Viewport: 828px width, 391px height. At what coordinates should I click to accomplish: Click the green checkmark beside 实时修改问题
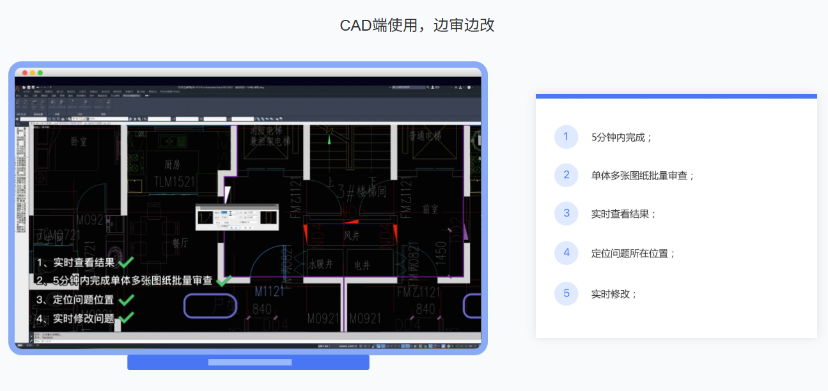point(127,318)
